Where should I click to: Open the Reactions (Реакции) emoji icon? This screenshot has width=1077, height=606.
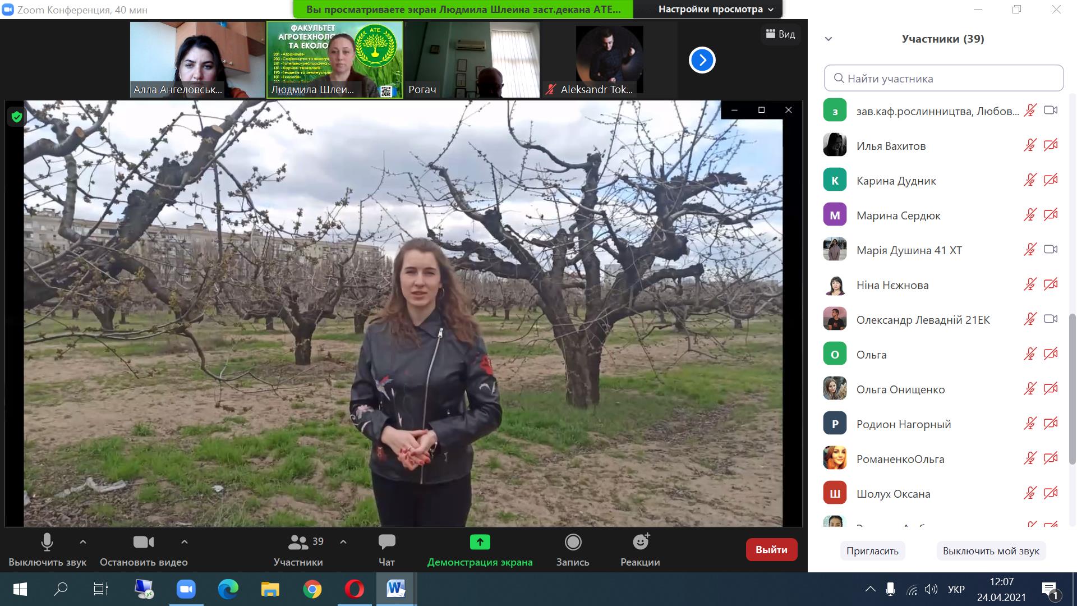click(x=640, y=542)
